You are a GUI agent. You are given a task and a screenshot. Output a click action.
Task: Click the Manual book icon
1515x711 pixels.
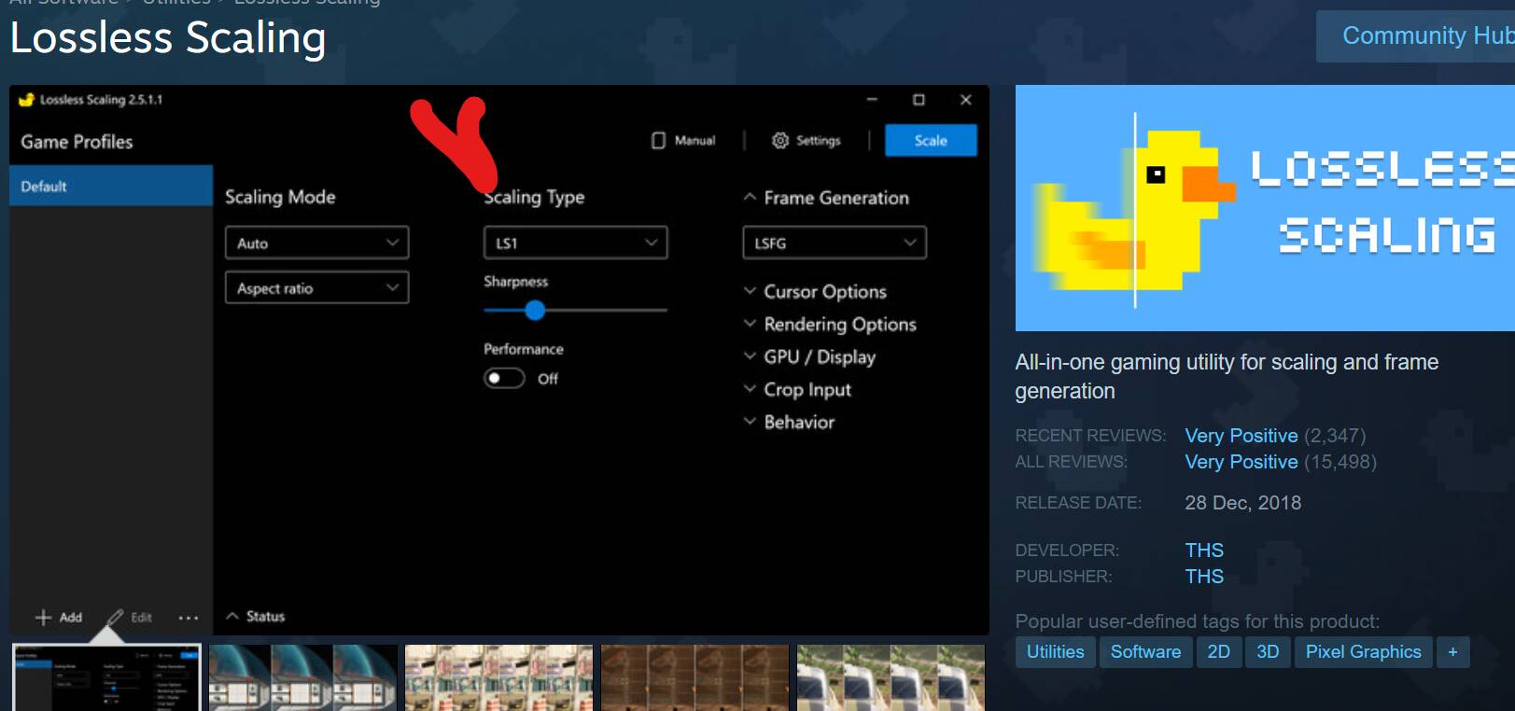coord(658,141)
